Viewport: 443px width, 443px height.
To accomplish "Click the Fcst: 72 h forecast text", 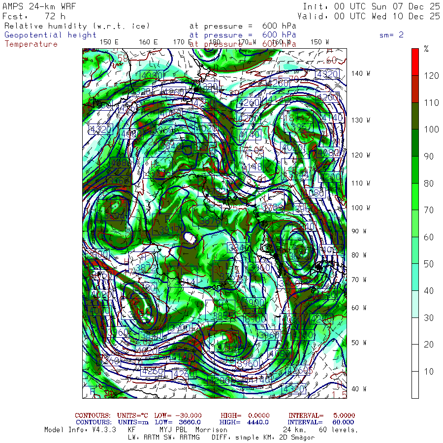I will pos(33,16).
